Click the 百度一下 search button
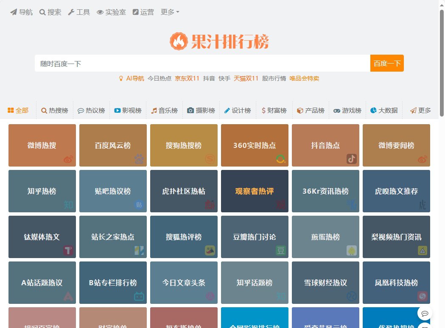 [x=386, y=63]
